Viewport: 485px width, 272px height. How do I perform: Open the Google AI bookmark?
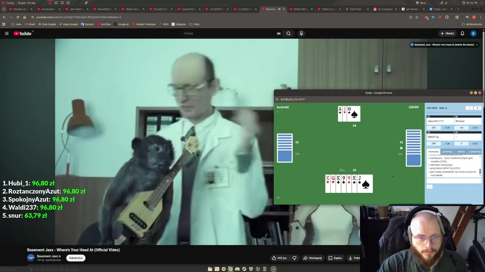point(121,24)
